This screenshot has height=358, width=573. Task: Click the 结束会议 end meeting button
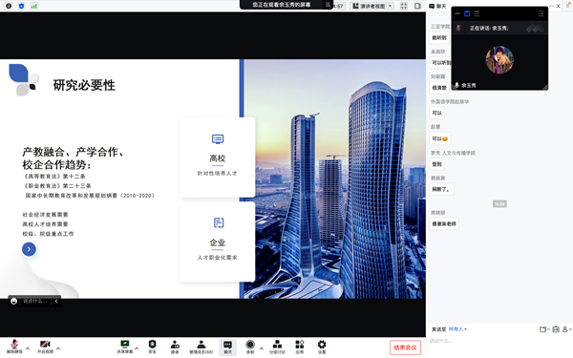[405, 347]
